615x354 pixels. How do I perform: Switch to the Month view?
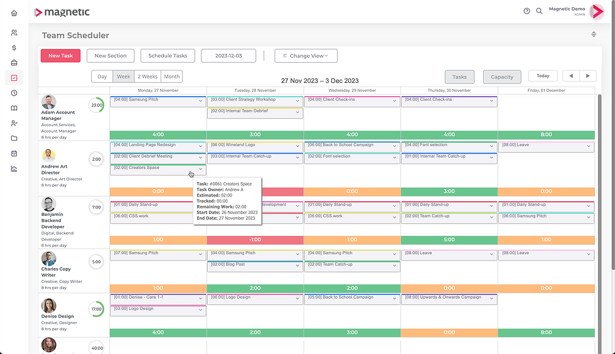pyautogui.click(x=172, y=77)
